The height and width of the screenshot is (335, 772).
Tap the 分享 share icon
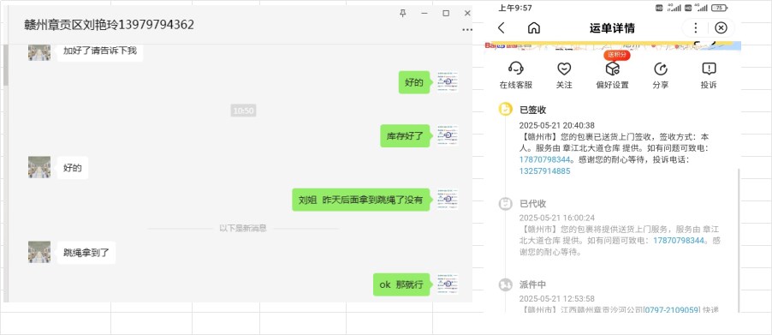(660, 69)
